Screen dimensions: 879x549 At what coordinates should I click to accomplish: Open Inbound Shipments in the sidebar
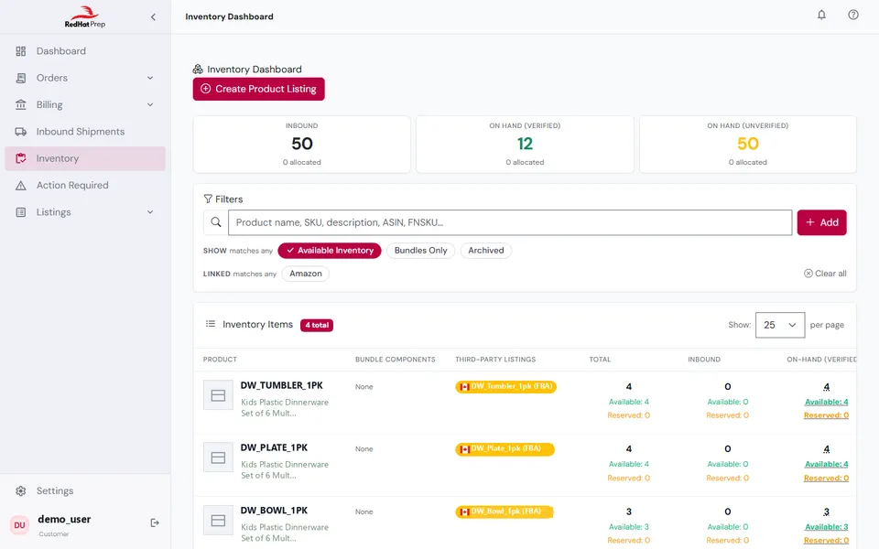[x=85, y=132]
